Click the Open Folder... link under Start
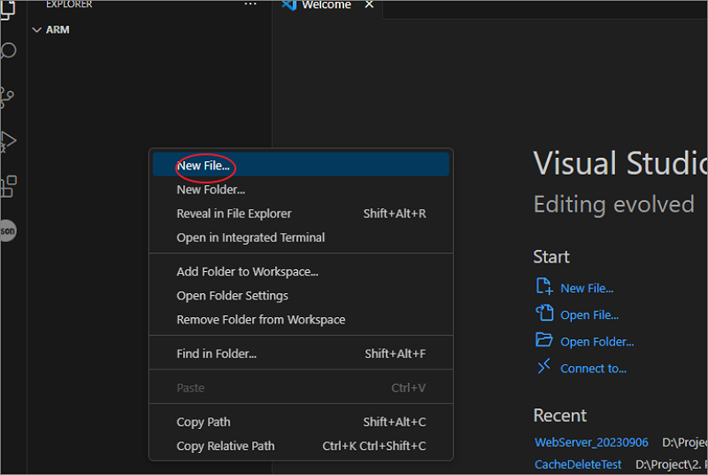The height and width of the screenshot is (475, 708). tap(597, 342)
